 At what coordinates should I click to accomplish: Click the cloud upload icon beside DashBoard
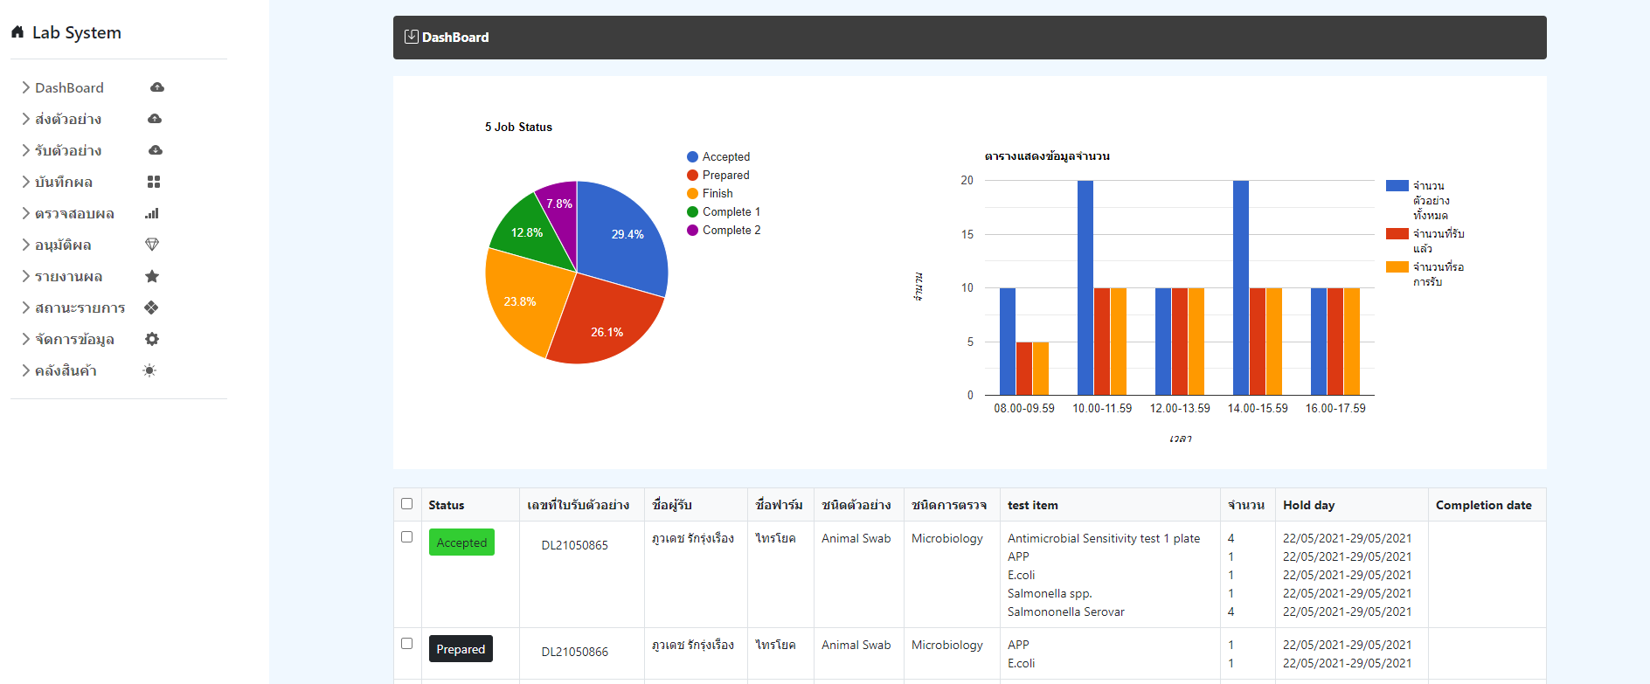tap(157, 87)
